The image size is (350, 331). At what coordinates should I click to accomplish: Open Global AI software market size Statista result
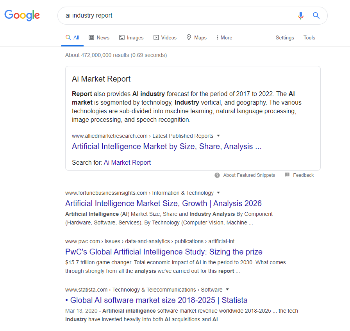click(156, 300)
